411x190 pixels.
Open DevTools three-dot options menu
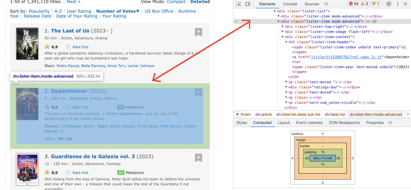(x=398, y=4)
